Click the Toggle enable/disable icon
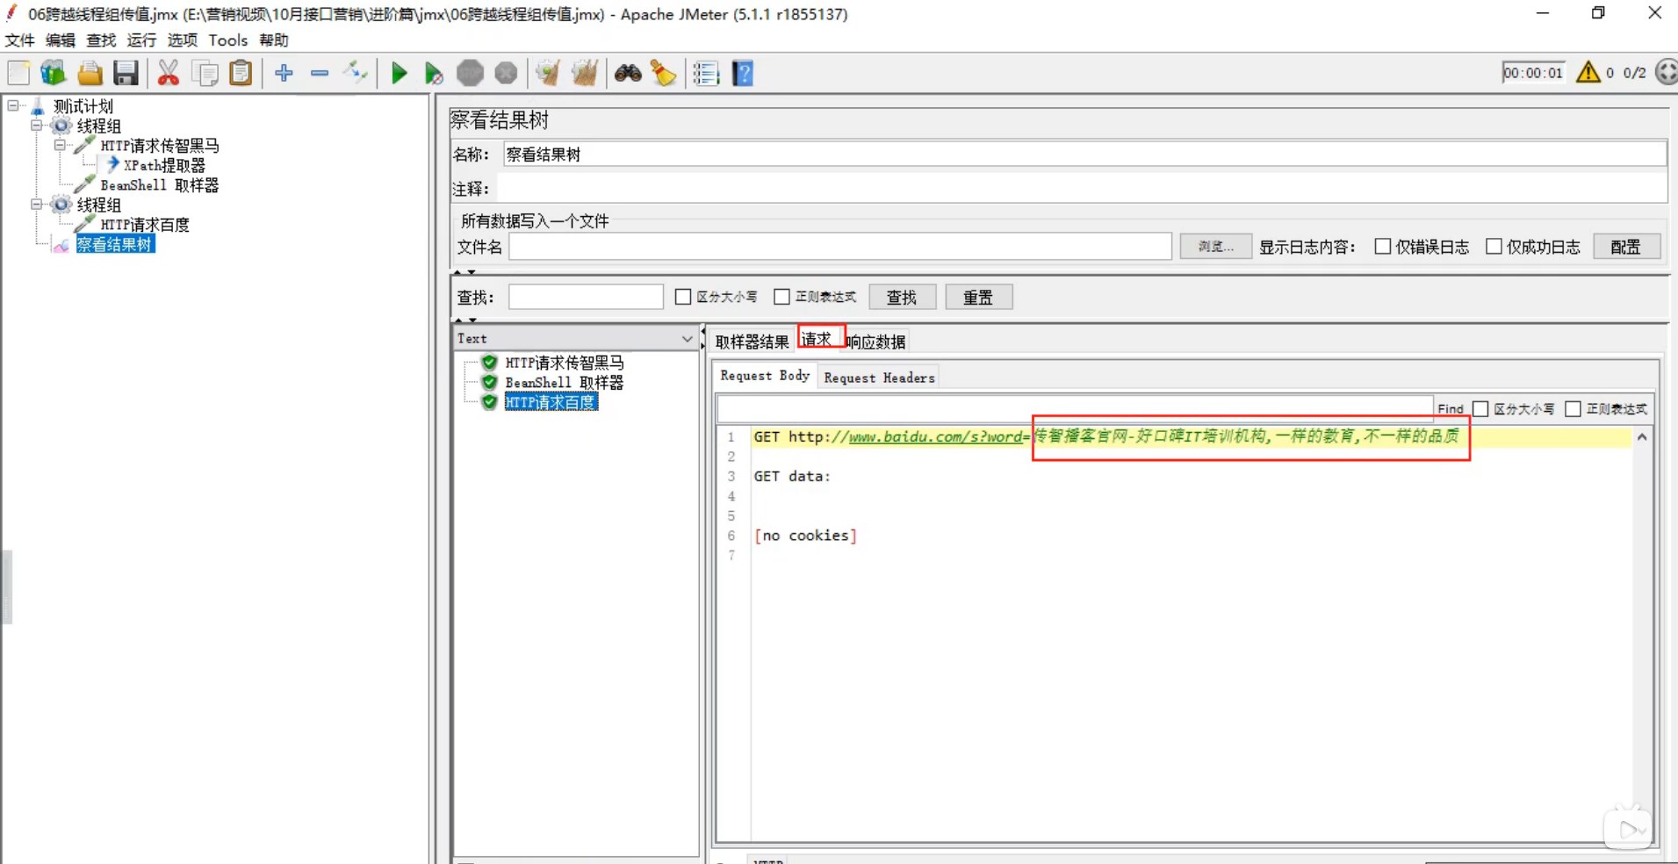Image resolution: width=1678 pixels, height=864 pixels. 356,73
